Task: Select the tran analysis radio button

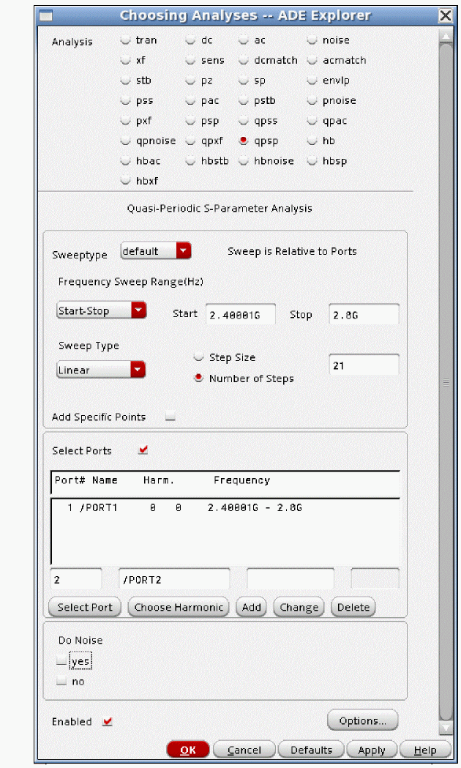Action: pyautogui.click(x=125, y=41)
